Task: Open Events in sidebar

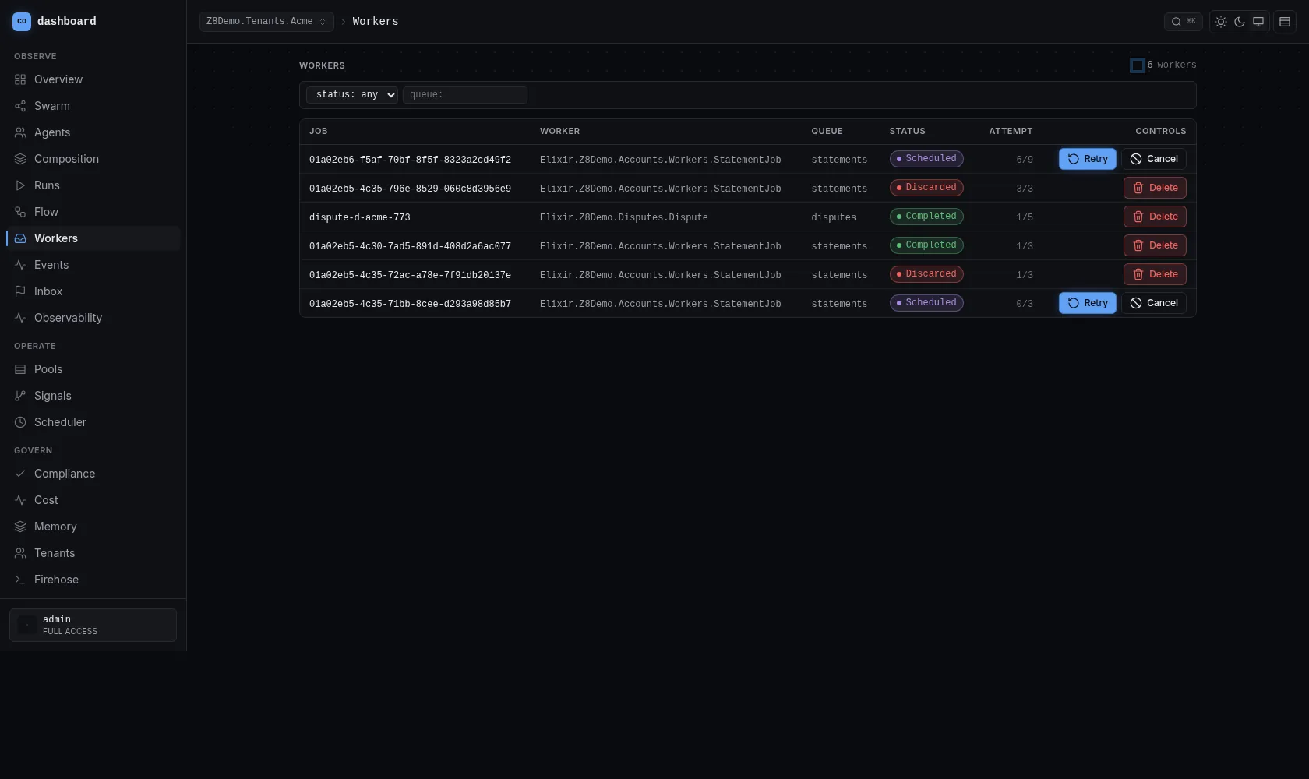Action: coord(93,265)
